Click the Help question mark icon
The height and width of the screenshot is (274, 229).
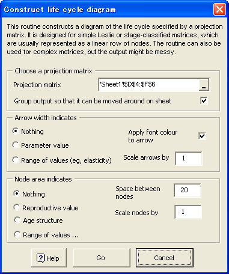tap(40, 258)
